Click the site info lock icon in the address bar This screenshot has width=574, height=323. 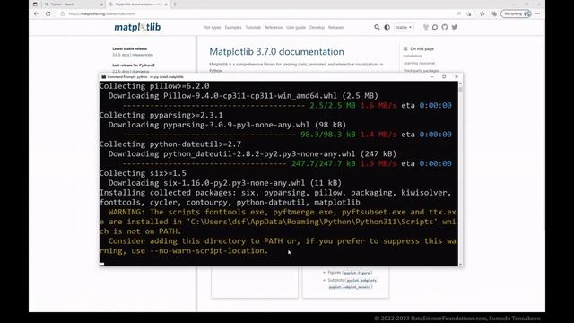63,13
